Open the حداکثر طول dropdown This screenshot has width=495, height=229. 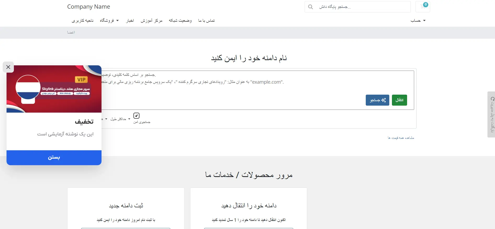(120, 119)
